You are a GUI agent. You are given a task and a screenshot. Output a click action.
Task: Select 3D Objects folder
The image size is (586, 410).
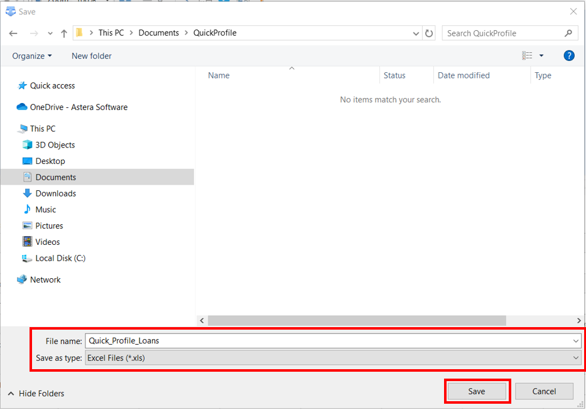click(55, 145)
